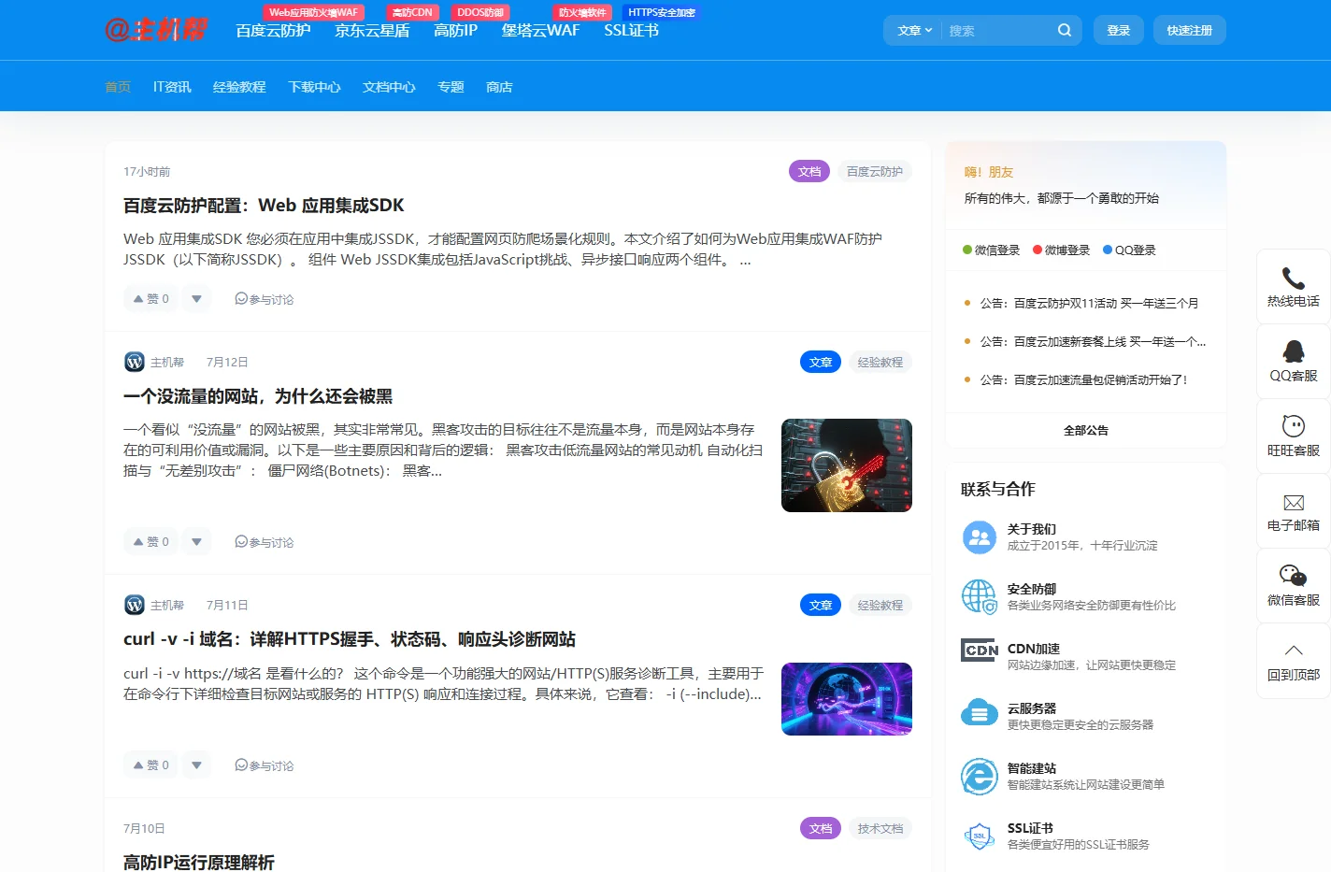This screenshot has height=872, width=1331.
Task: Open the 经验教程 nav item
Action: point(239,87)
